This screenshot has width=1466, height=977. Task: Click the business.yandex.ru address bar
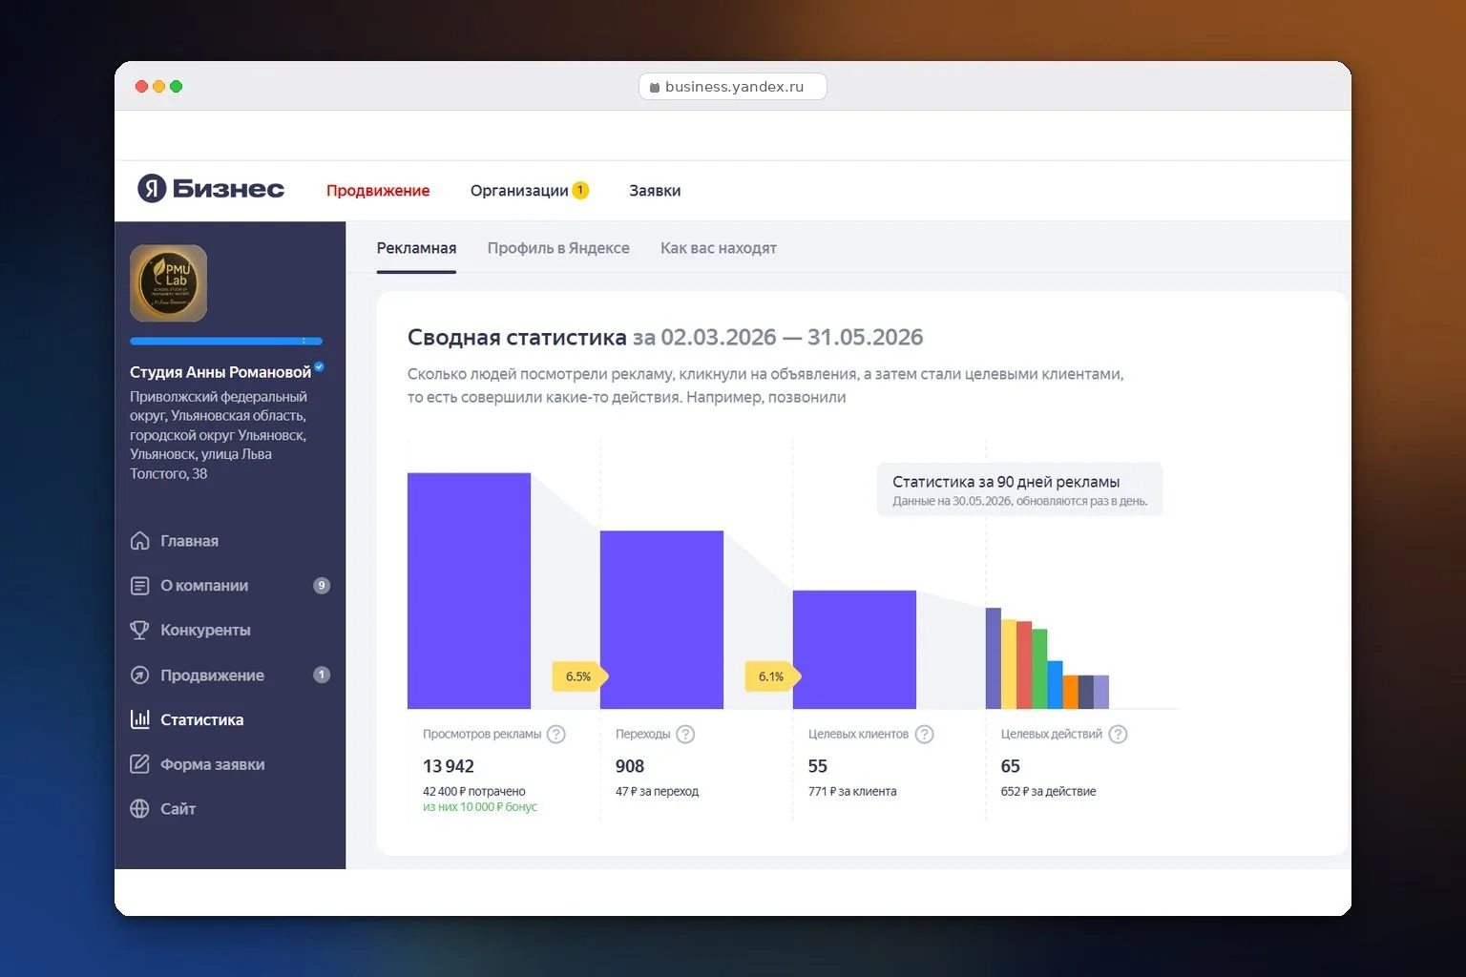tap(732, 87)
